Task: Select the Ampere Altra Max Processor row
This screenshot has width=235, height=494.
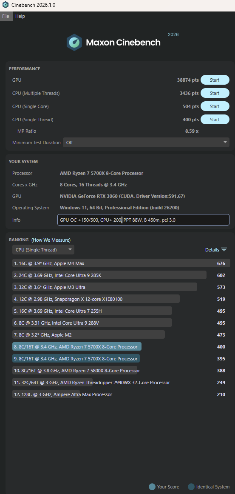Action: coord(121,394)
